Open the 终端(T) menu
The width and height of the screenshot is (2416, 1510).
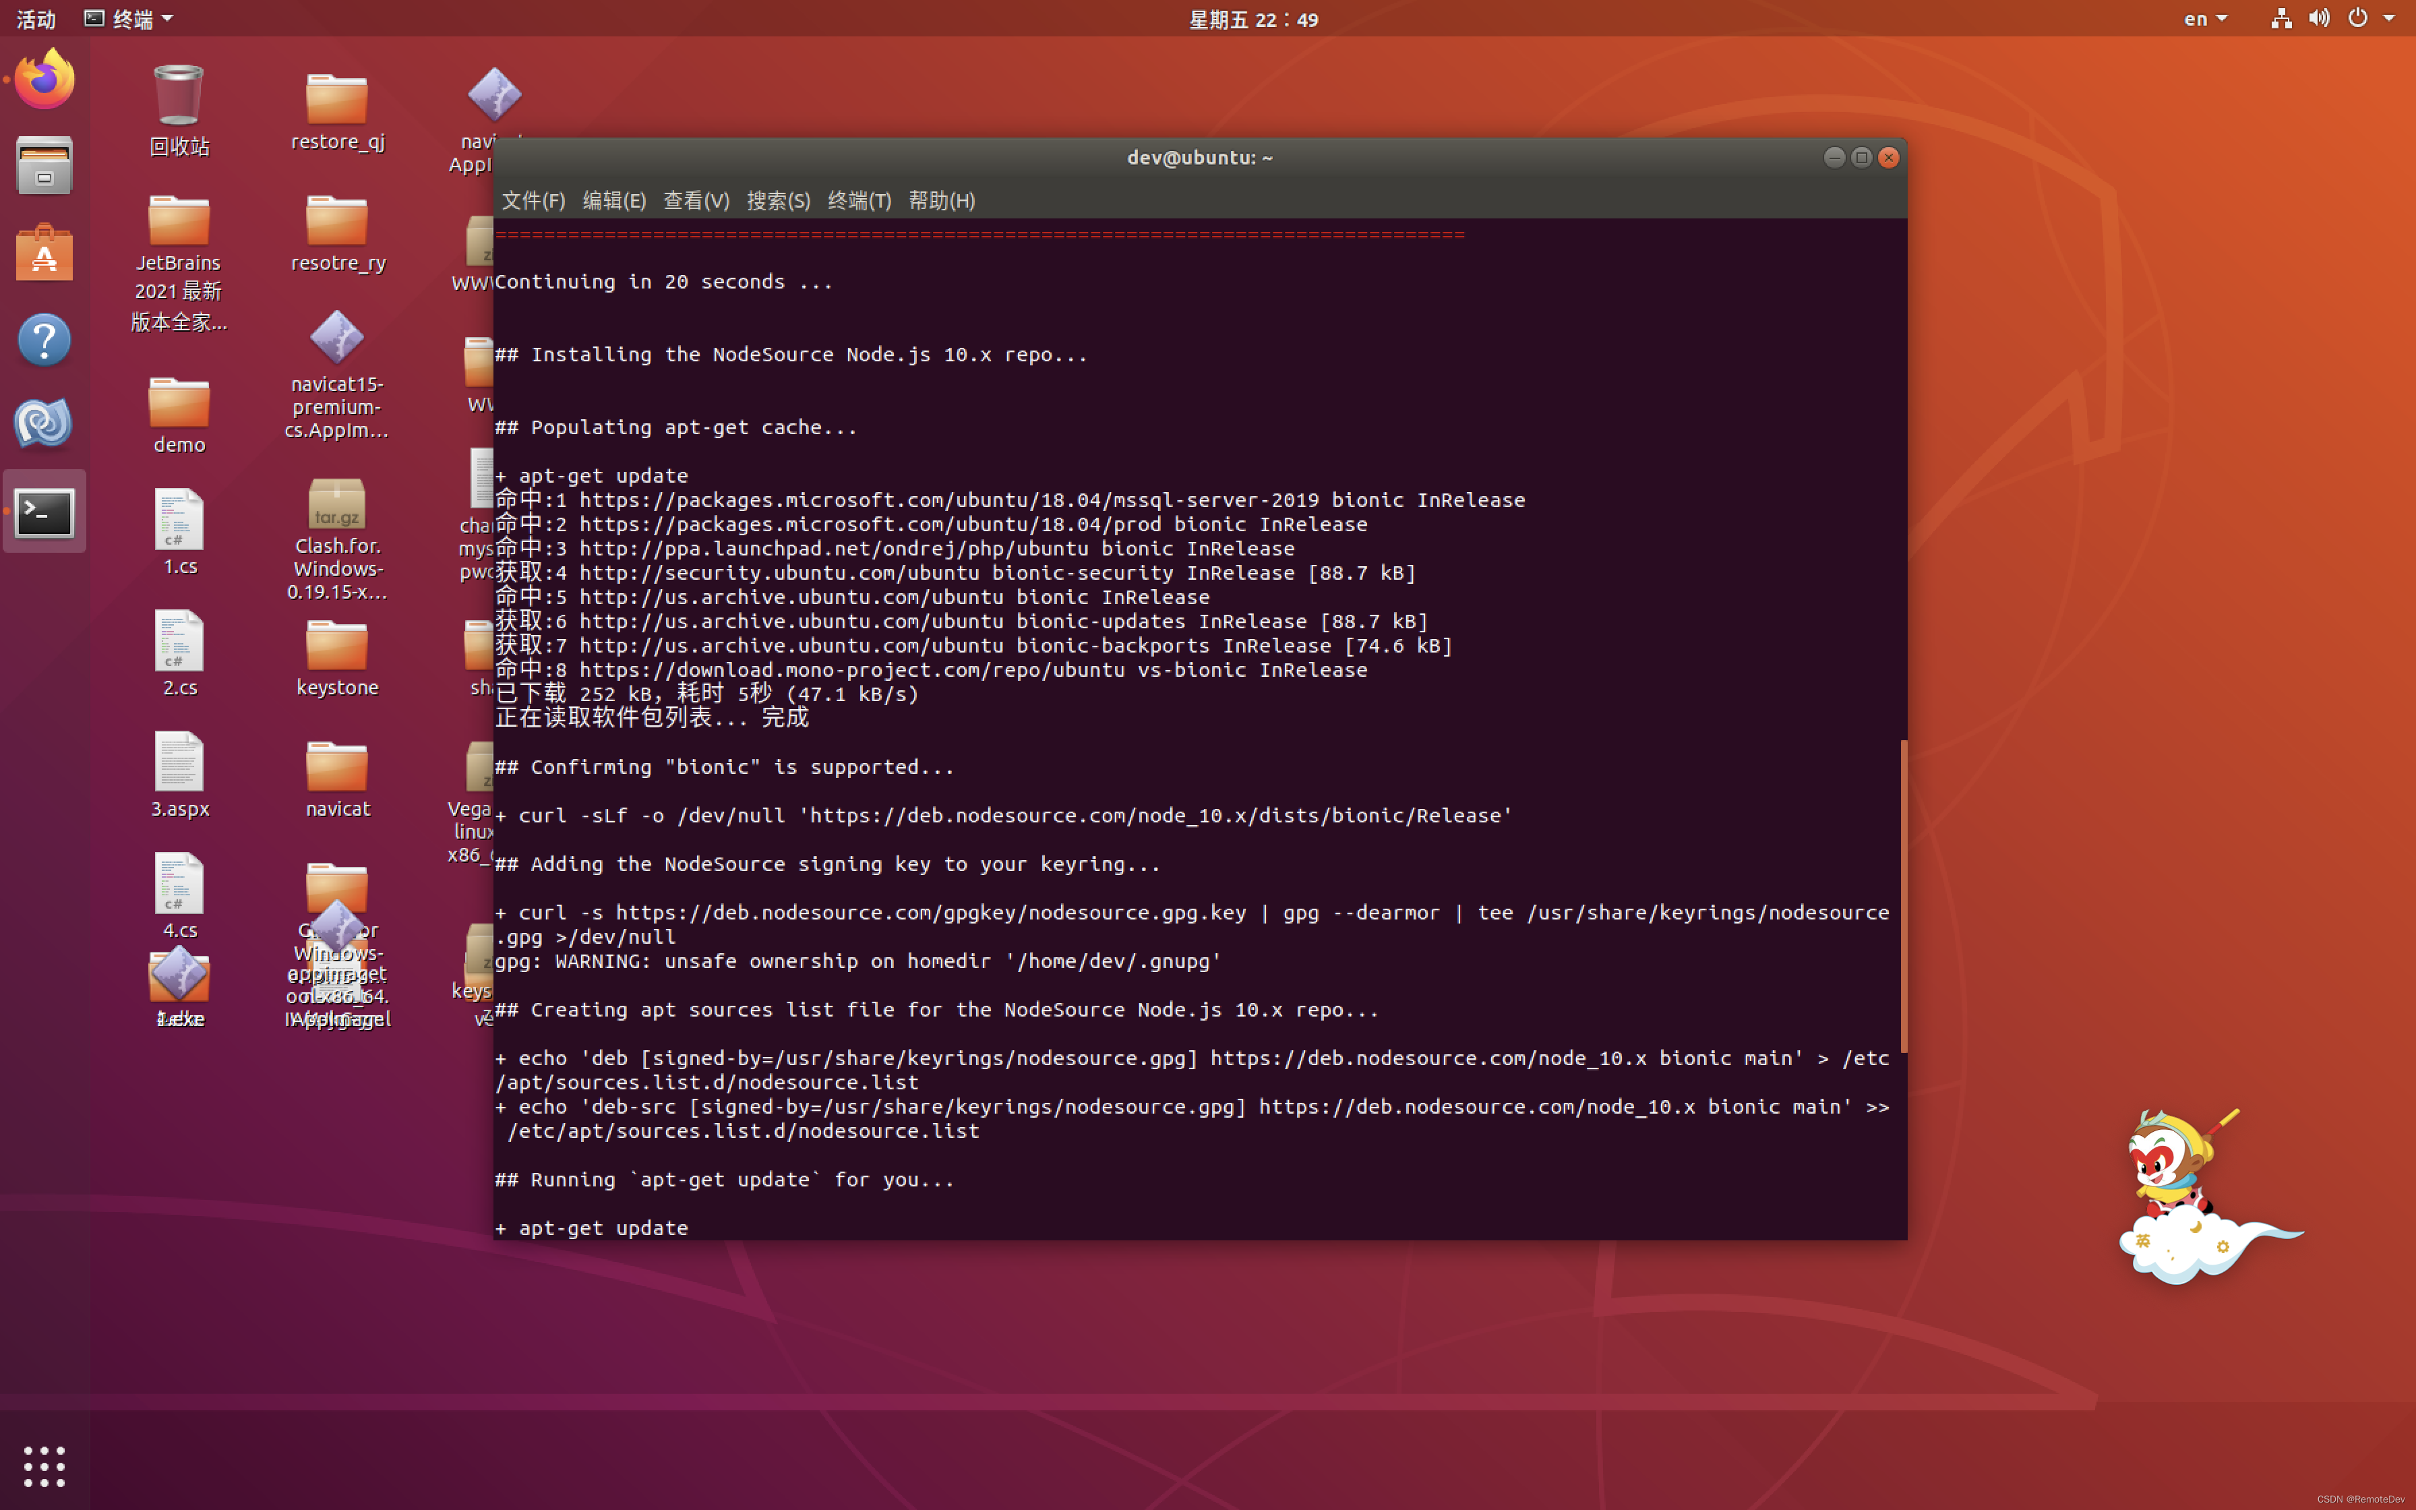click(859, 201)
